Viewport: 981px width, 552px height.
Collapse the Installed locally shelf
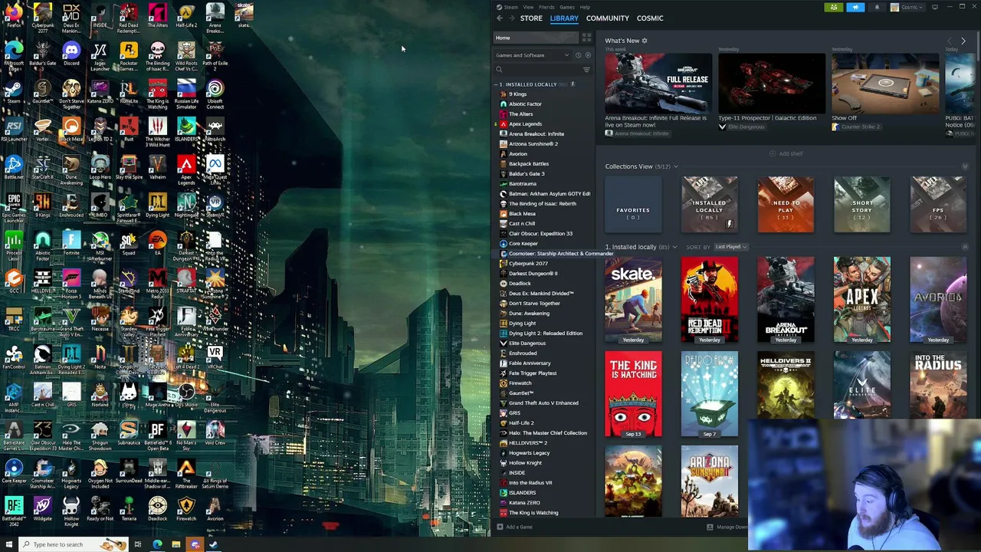coord(965,247)
